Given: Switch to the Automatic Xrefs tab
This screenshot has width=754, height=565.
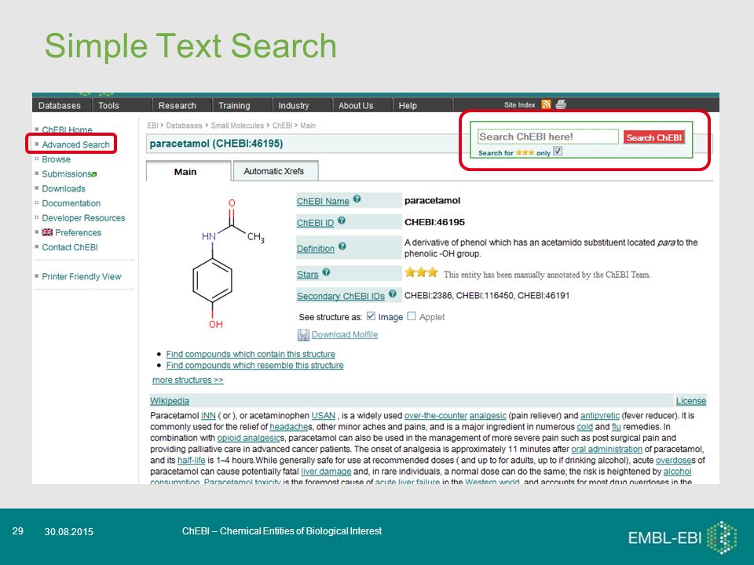Looking at the screenshot, I should click(x=275, y=171).
